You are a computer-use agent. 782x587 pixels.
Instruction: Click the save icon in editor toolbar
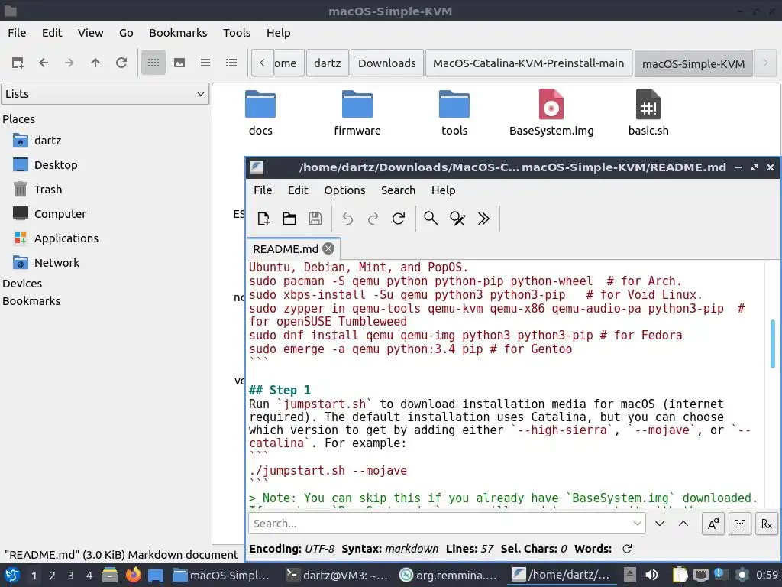tap(315, 219)
